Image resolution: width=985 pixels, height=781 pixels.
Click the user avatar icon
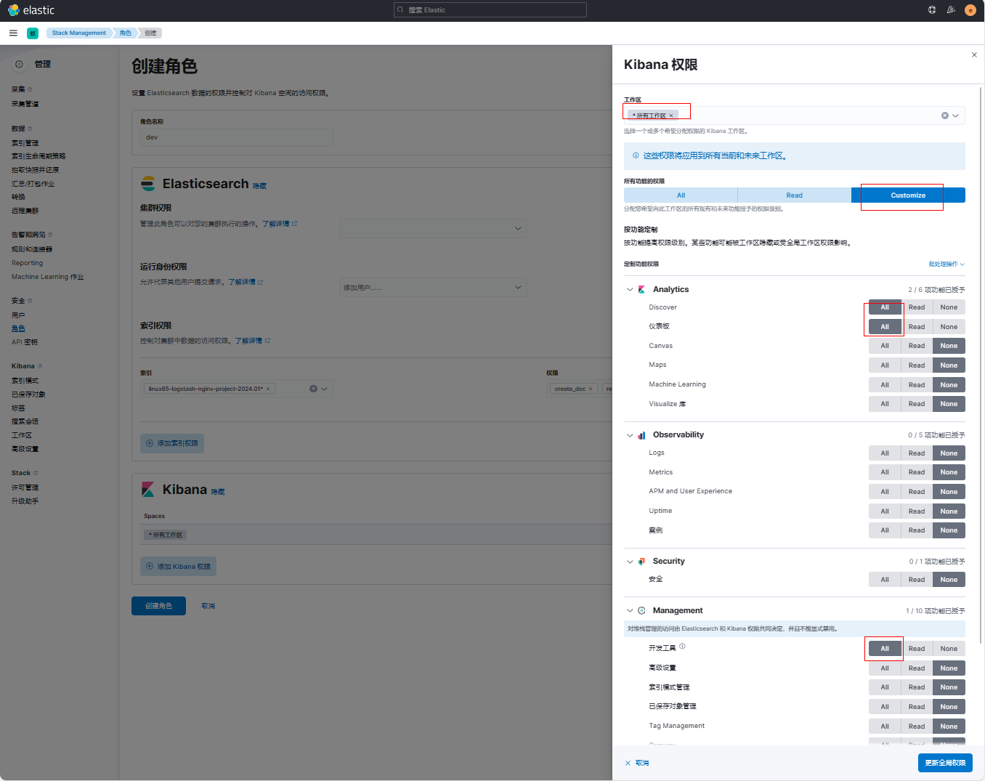[x=970, y=10]
